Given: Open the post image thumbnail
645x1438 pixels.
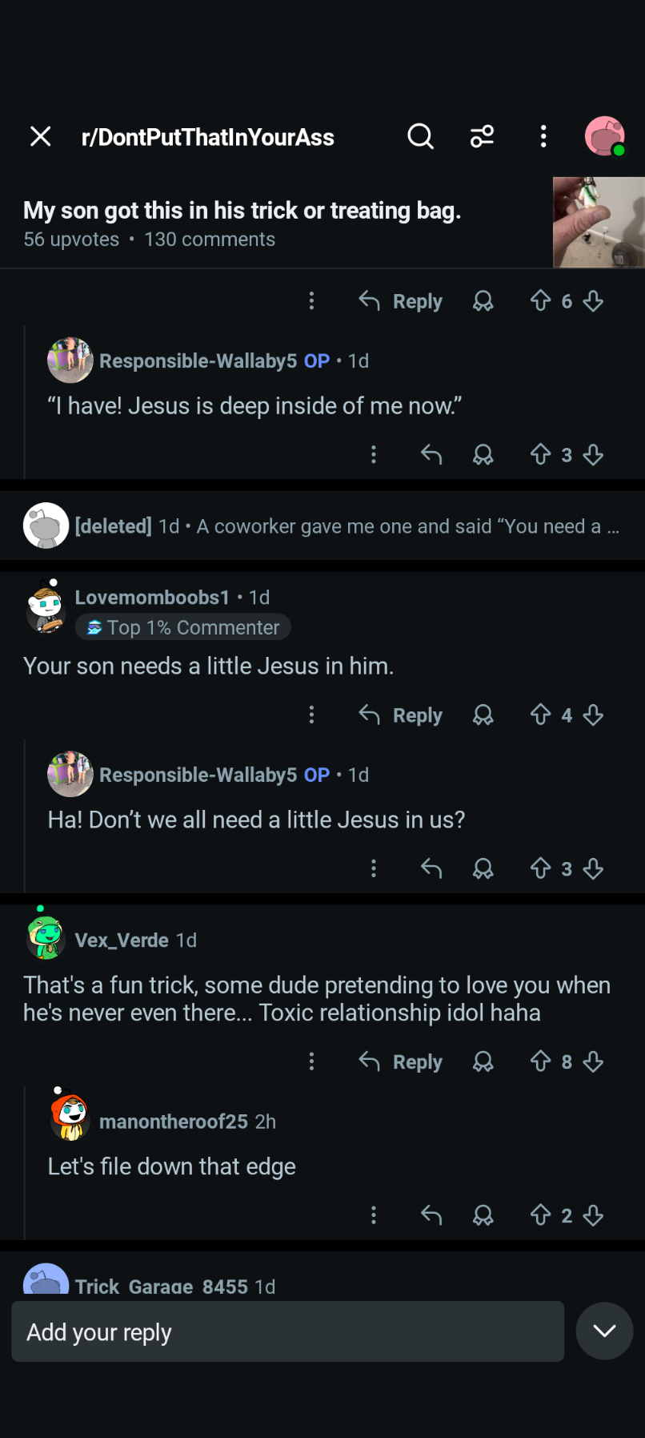Looking at the screenshot, I should pyautogui.click(x=599, y=222).
